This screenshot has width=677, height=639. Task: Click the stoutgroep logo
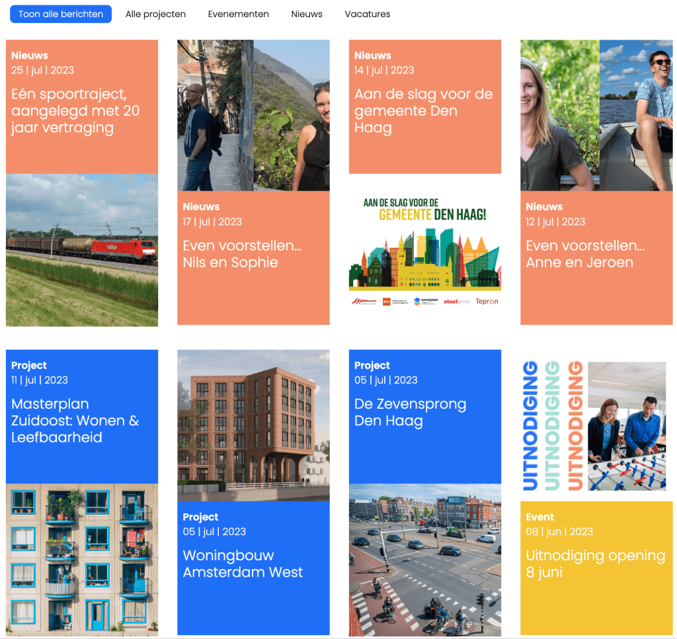click(x=457, y=301)
